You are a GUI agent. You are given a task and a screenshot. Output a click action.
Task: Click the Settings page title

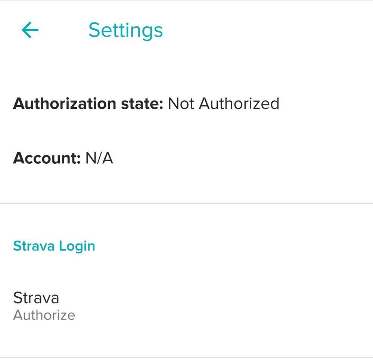pos(125,30)
